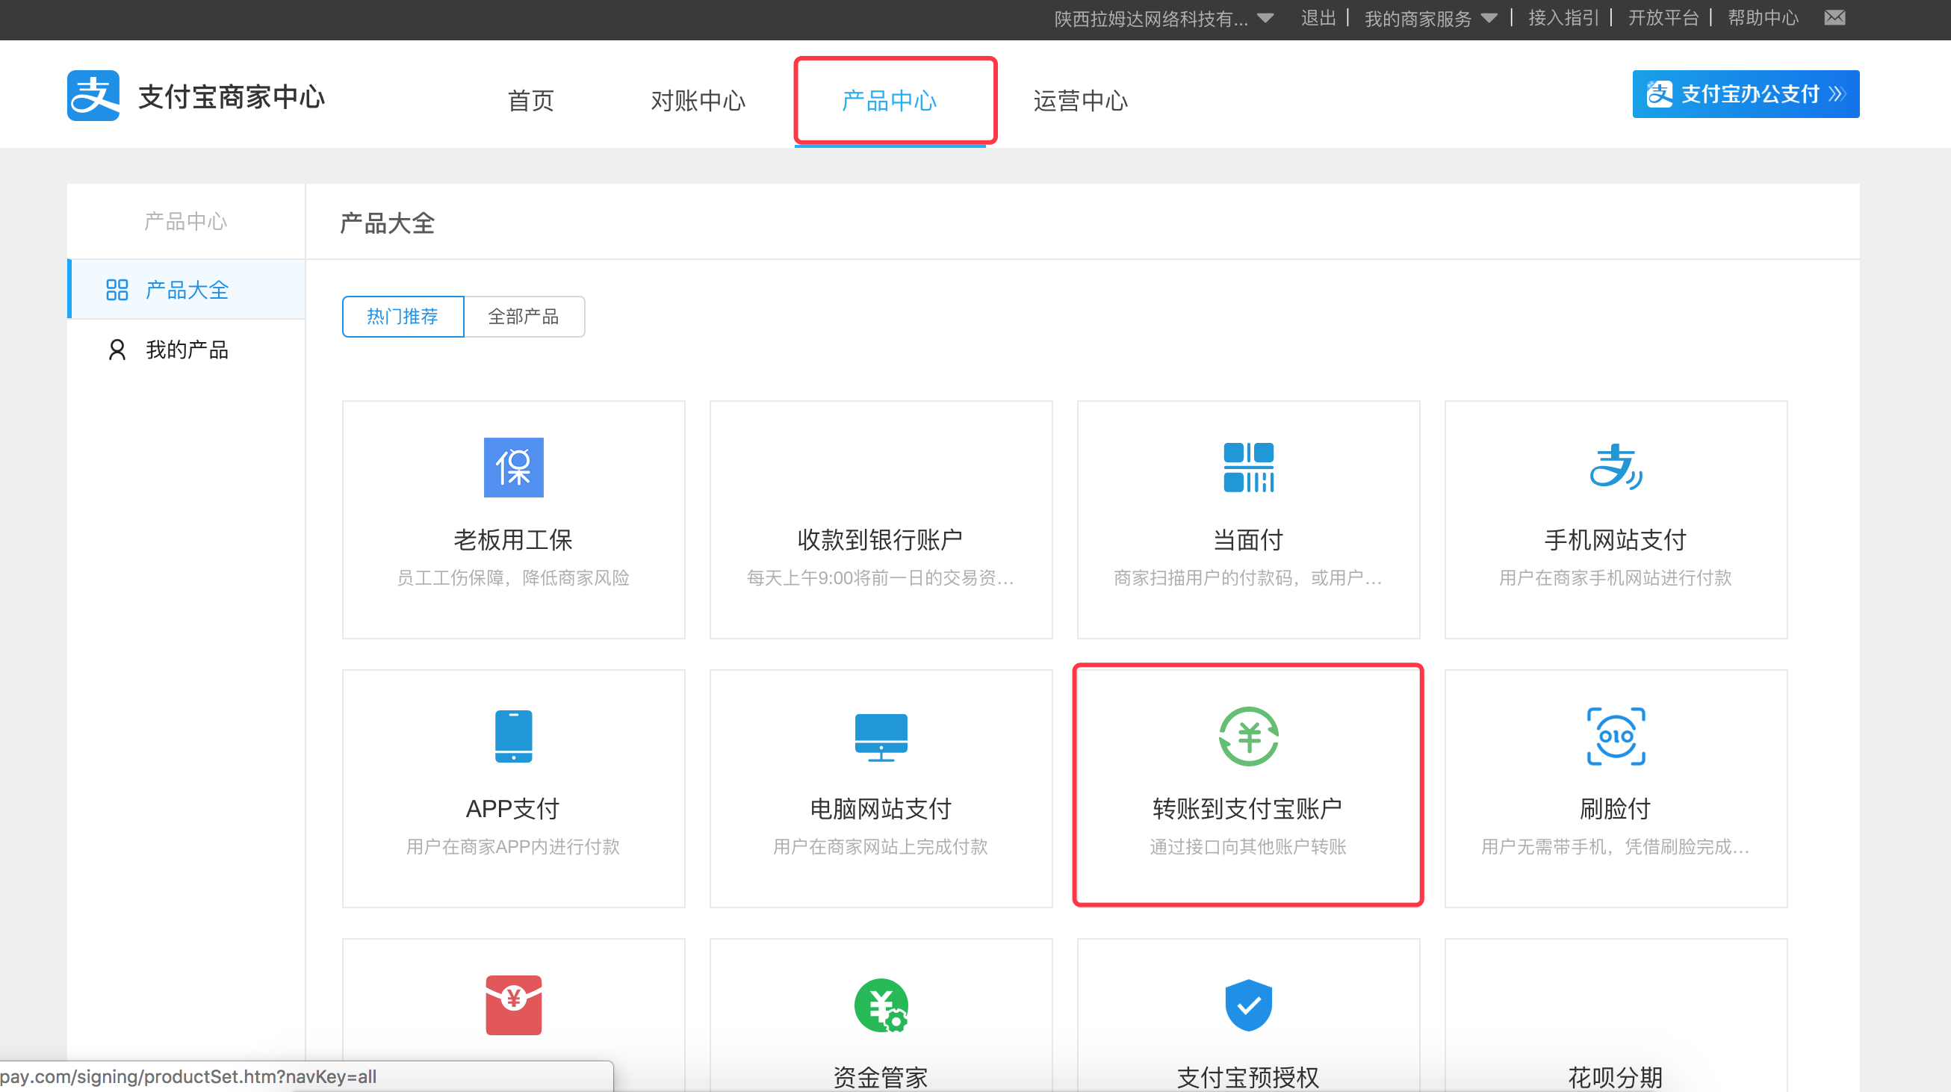This screenshot has width=1951, height=1092.
Task: Open the 资金管家 card title
Action: 881,1077
